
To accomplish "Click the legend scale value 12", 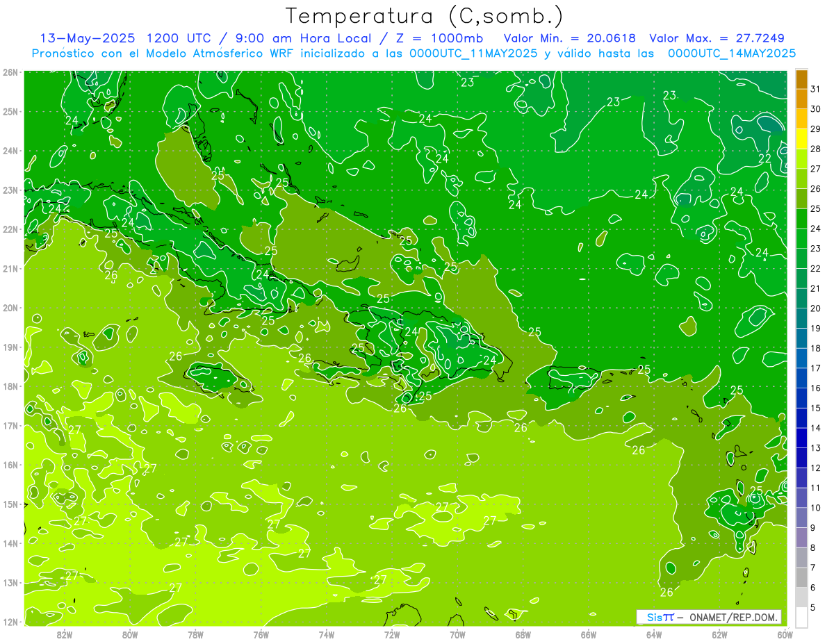I will 816,468.
